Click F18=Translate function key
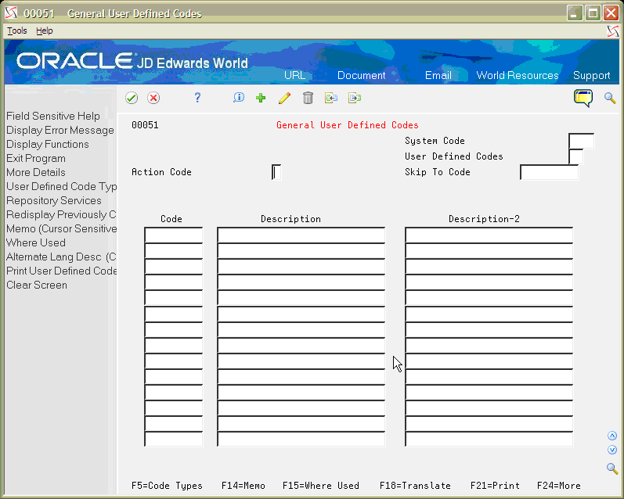 (415, 486)
